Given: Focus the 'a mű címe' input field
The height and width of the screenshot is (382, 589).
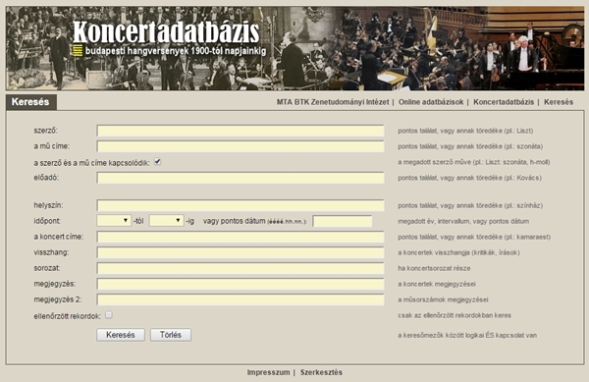Looking at the screenshot, I should tap(241, 146).
